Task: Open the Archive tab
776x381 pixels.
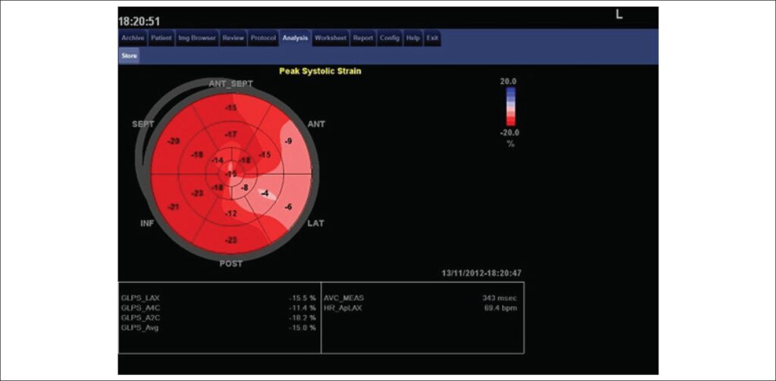Action: click(133, 38)
